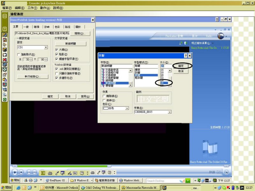The image size is (255, 191).
Task: Open the 色彩 白色 color dropdown
Action: pyautogui.click(x=127, y=108)
